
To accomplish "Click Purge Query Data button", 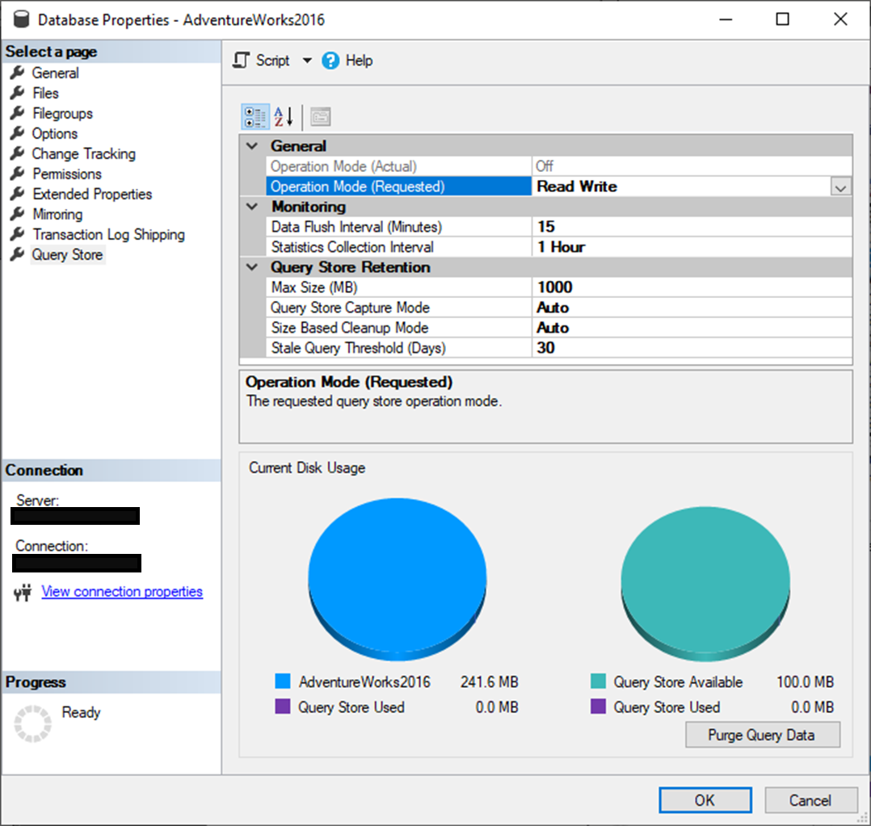I will pos(762,735).
